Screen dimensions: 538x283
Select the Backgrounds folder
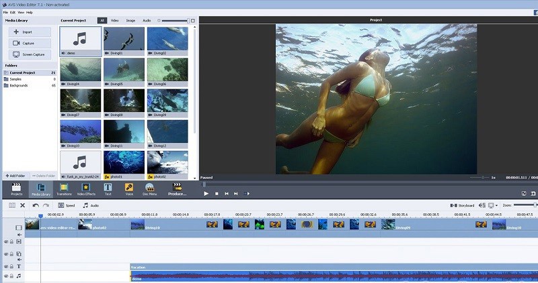click(x=30, y=86)
